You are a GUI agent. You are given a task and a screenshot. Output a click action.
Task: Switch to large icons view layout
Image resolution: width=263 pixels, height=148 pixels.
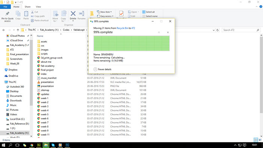point(260,140)
